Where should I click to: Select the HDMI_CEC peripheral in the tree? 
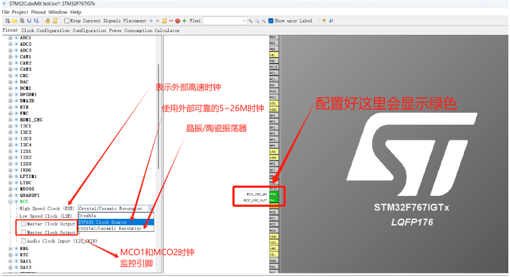[x=31, y=120]
